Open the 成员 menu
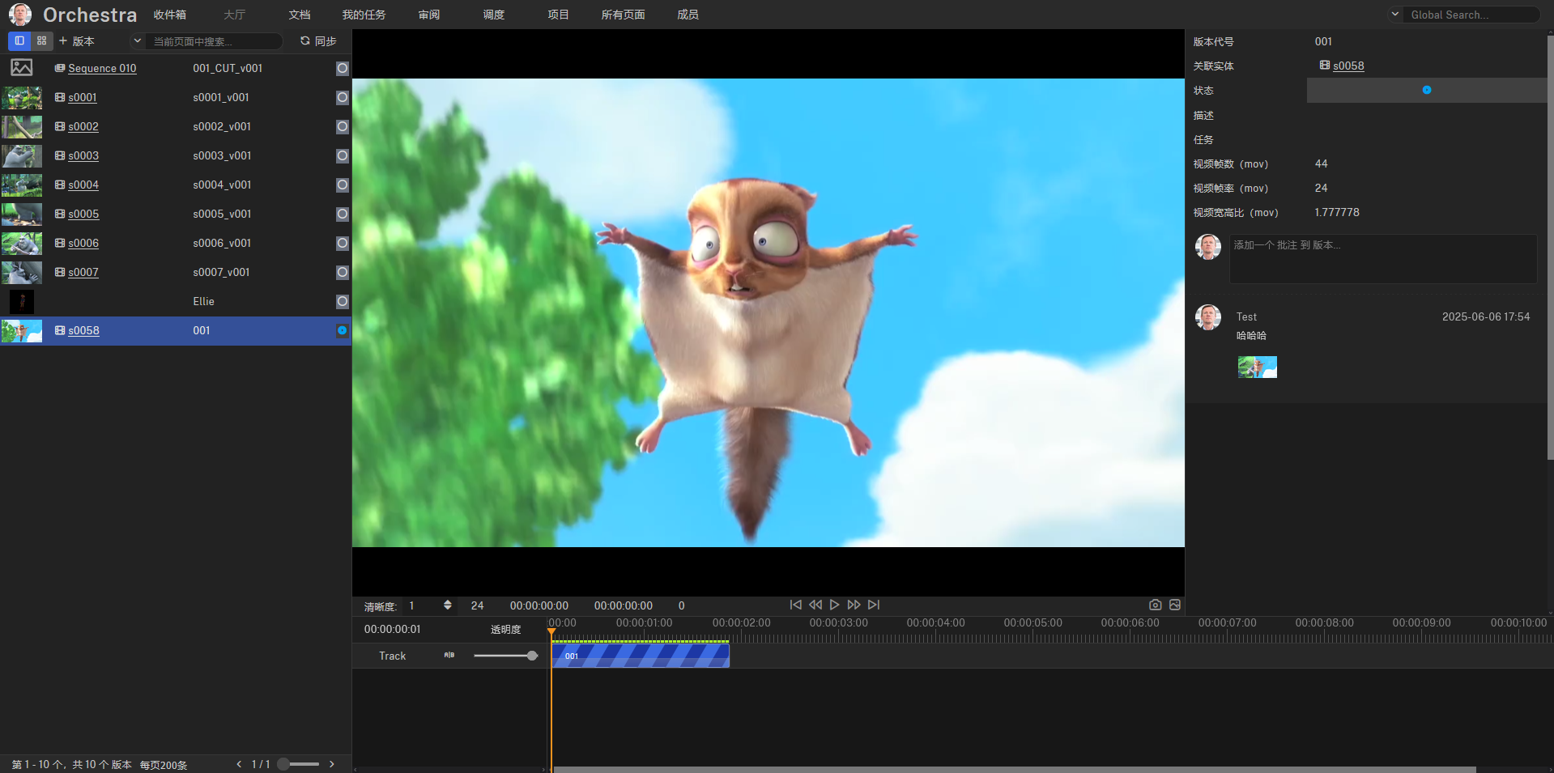Viewport: 1554px width, 773px height. 688,15
